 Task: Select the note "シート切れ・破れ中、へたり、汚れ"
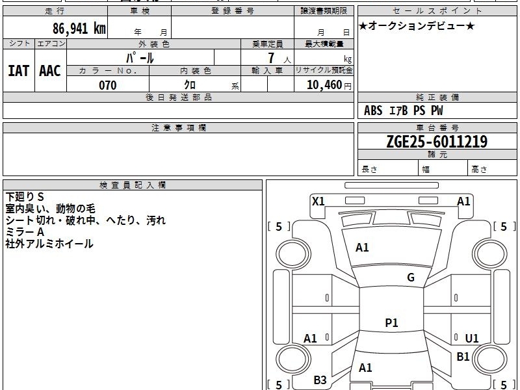pos(85,220)
